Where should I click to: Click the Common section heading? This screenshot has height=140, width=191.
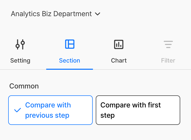pyautogui.click(x=24, y=86)
